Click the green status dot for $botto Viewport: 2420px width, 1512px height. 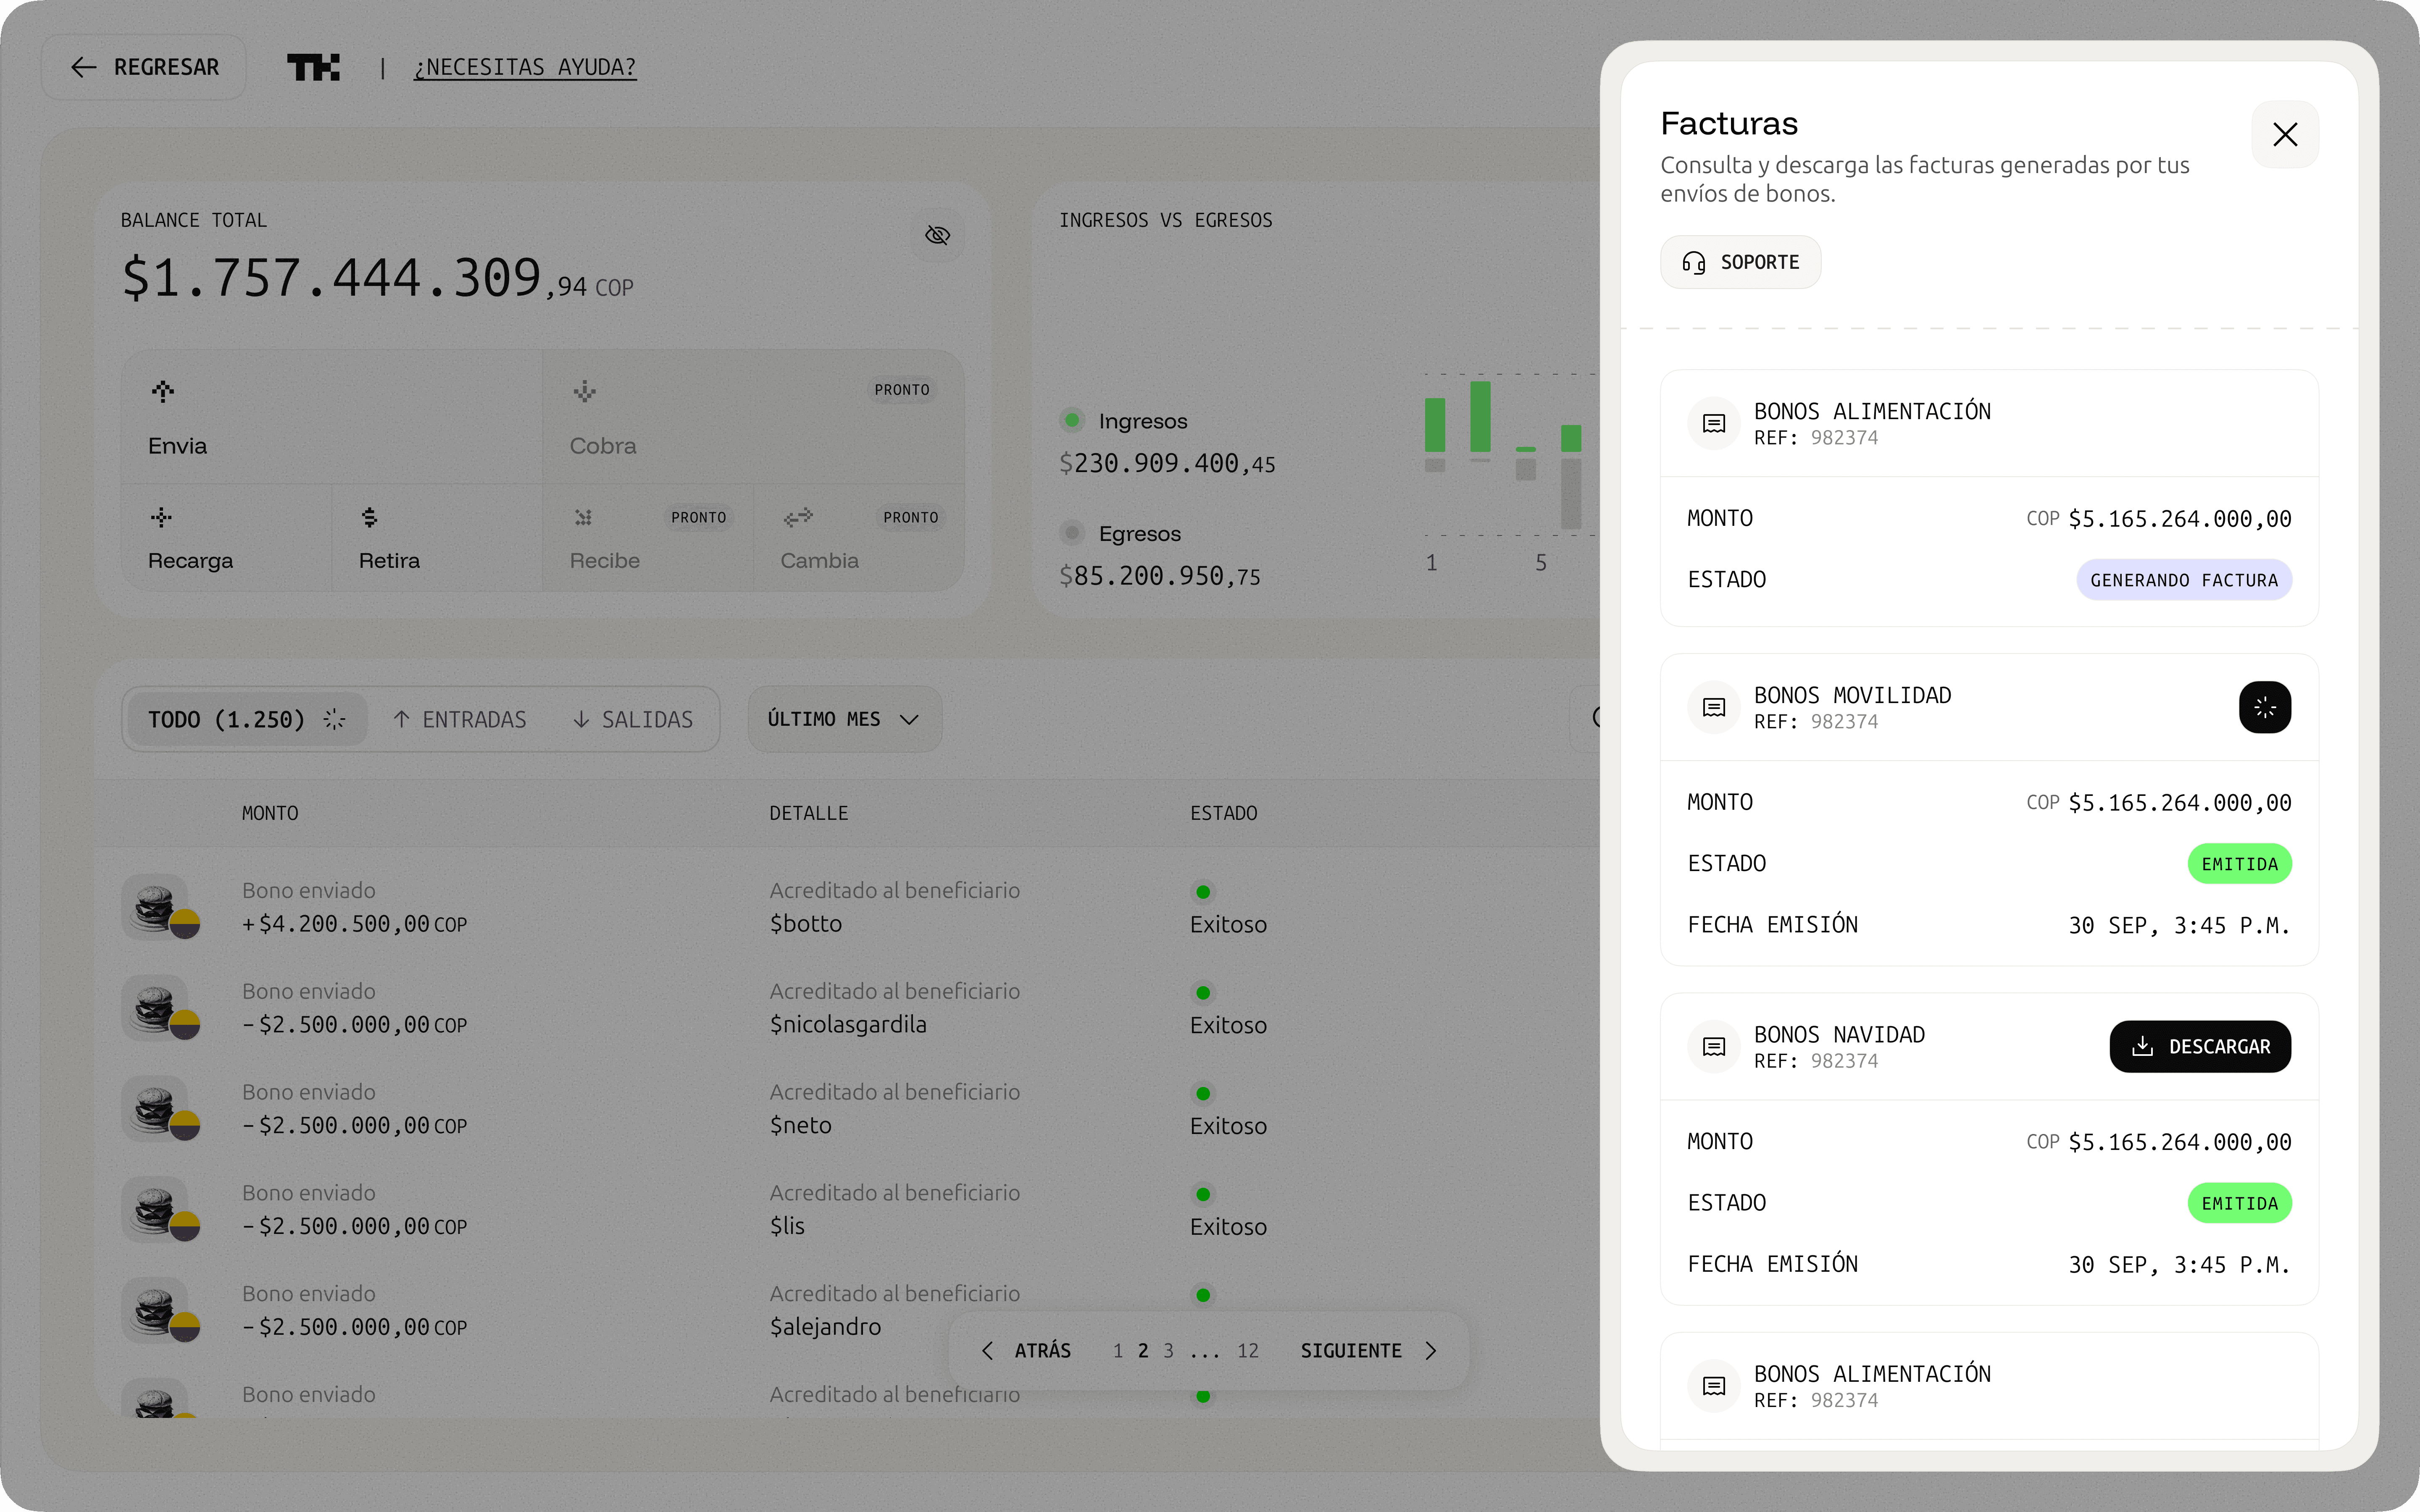pos(1203,892)
